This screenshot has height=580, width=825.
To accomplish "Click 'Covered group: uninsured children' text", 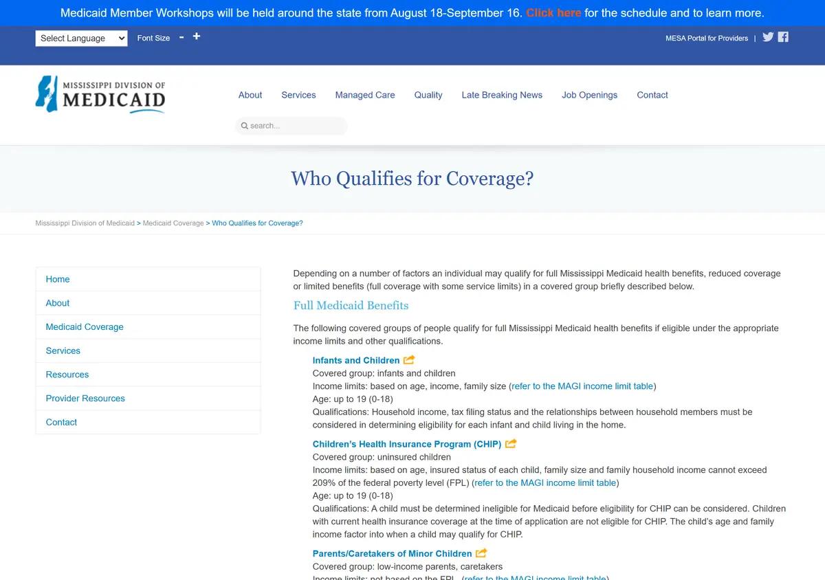I will (x=382, y=457).
